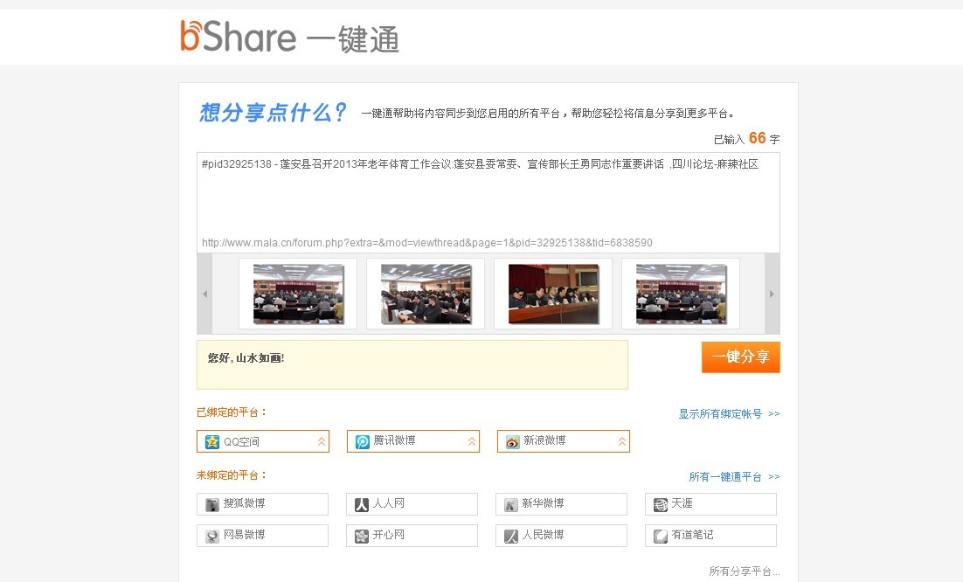Click the 想分享点什么? heading
This screenshot has width=963, height=582.
coord(273,113)
